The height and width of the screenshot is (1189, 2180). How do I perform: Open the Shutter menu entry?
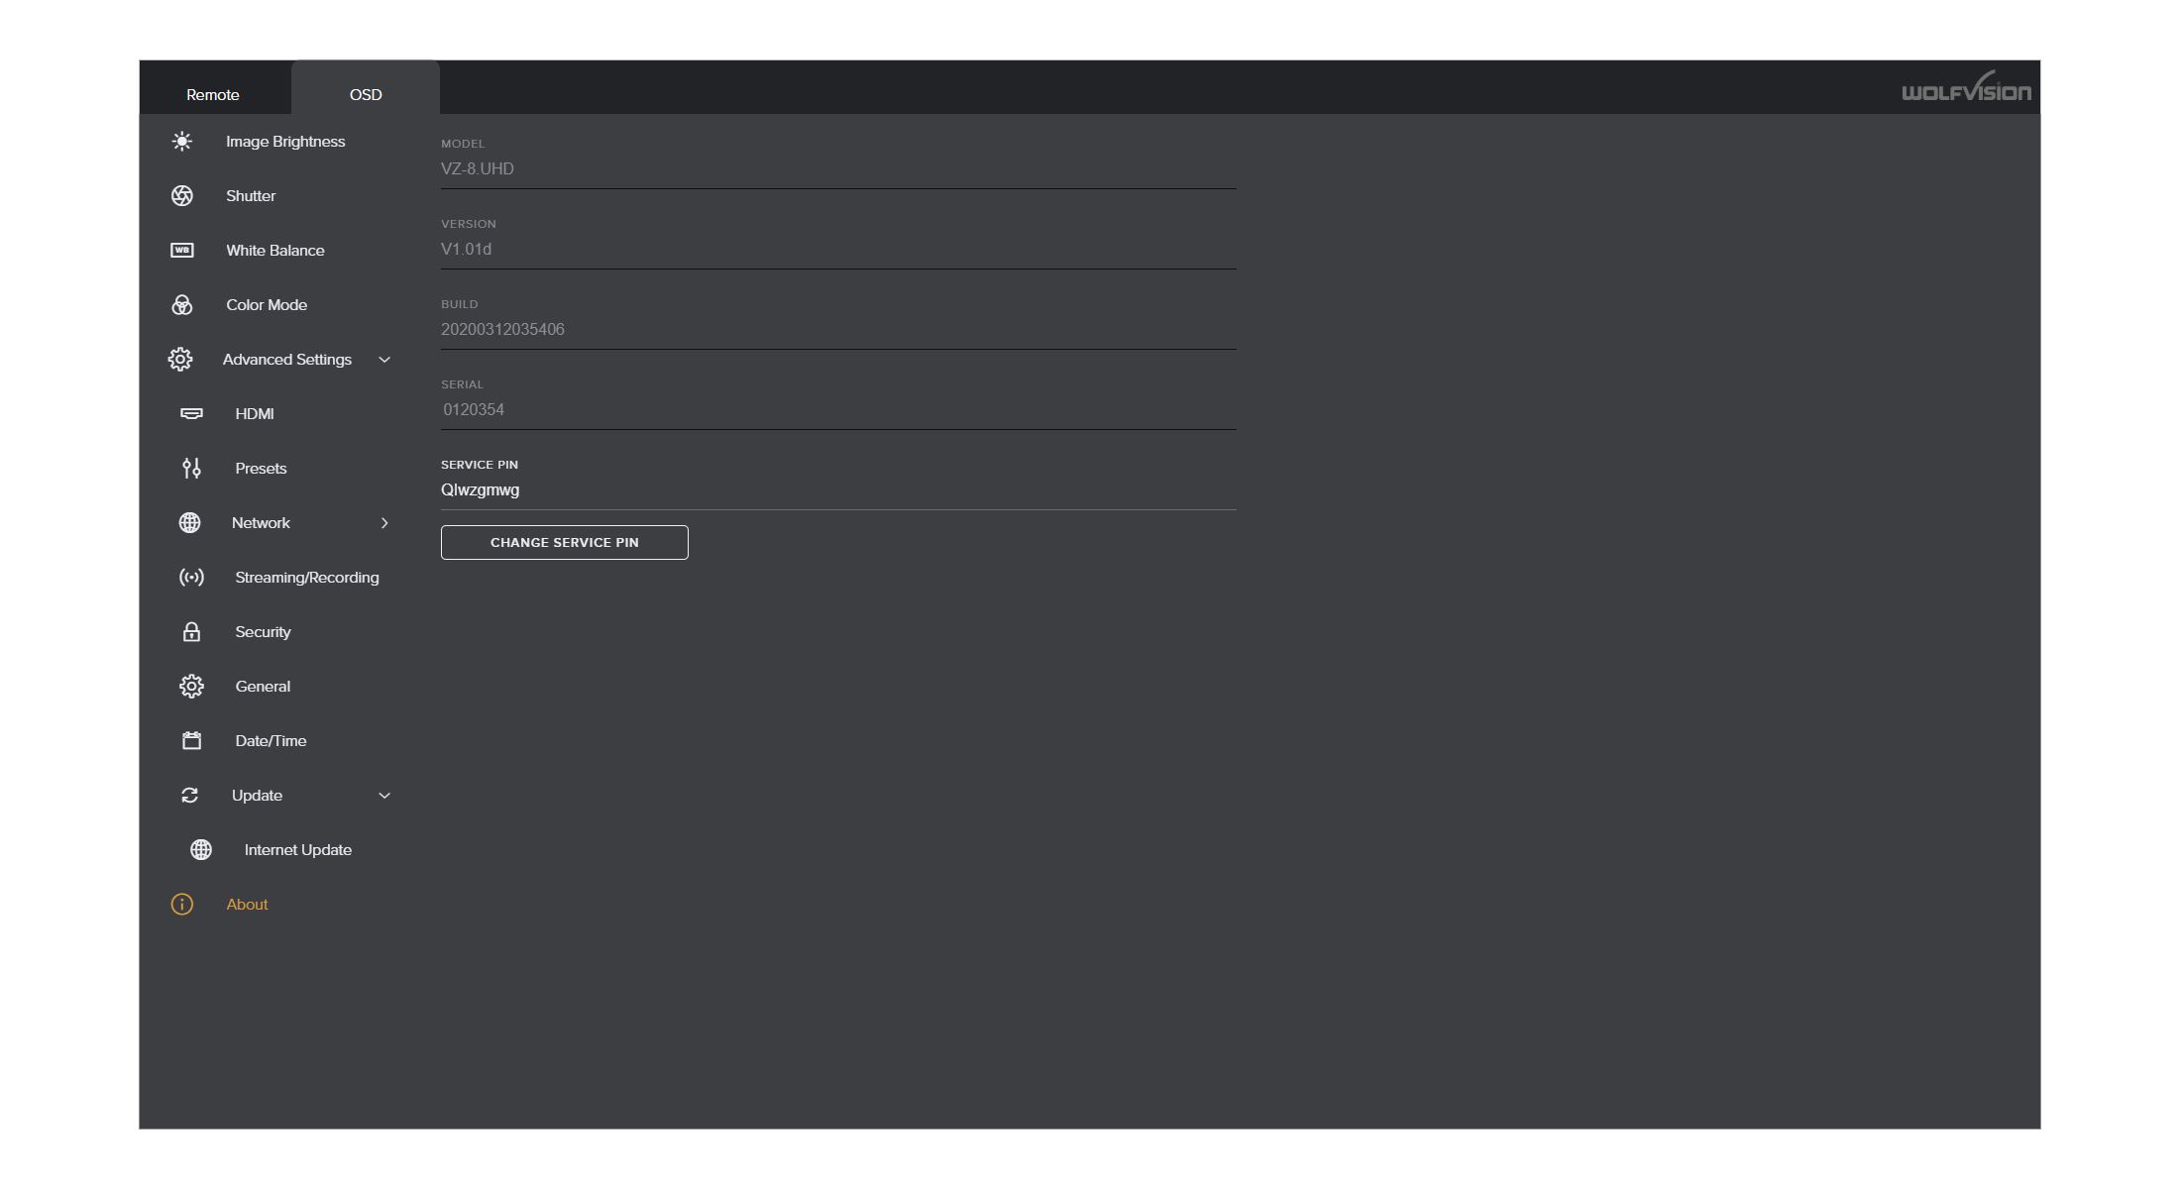251,196
